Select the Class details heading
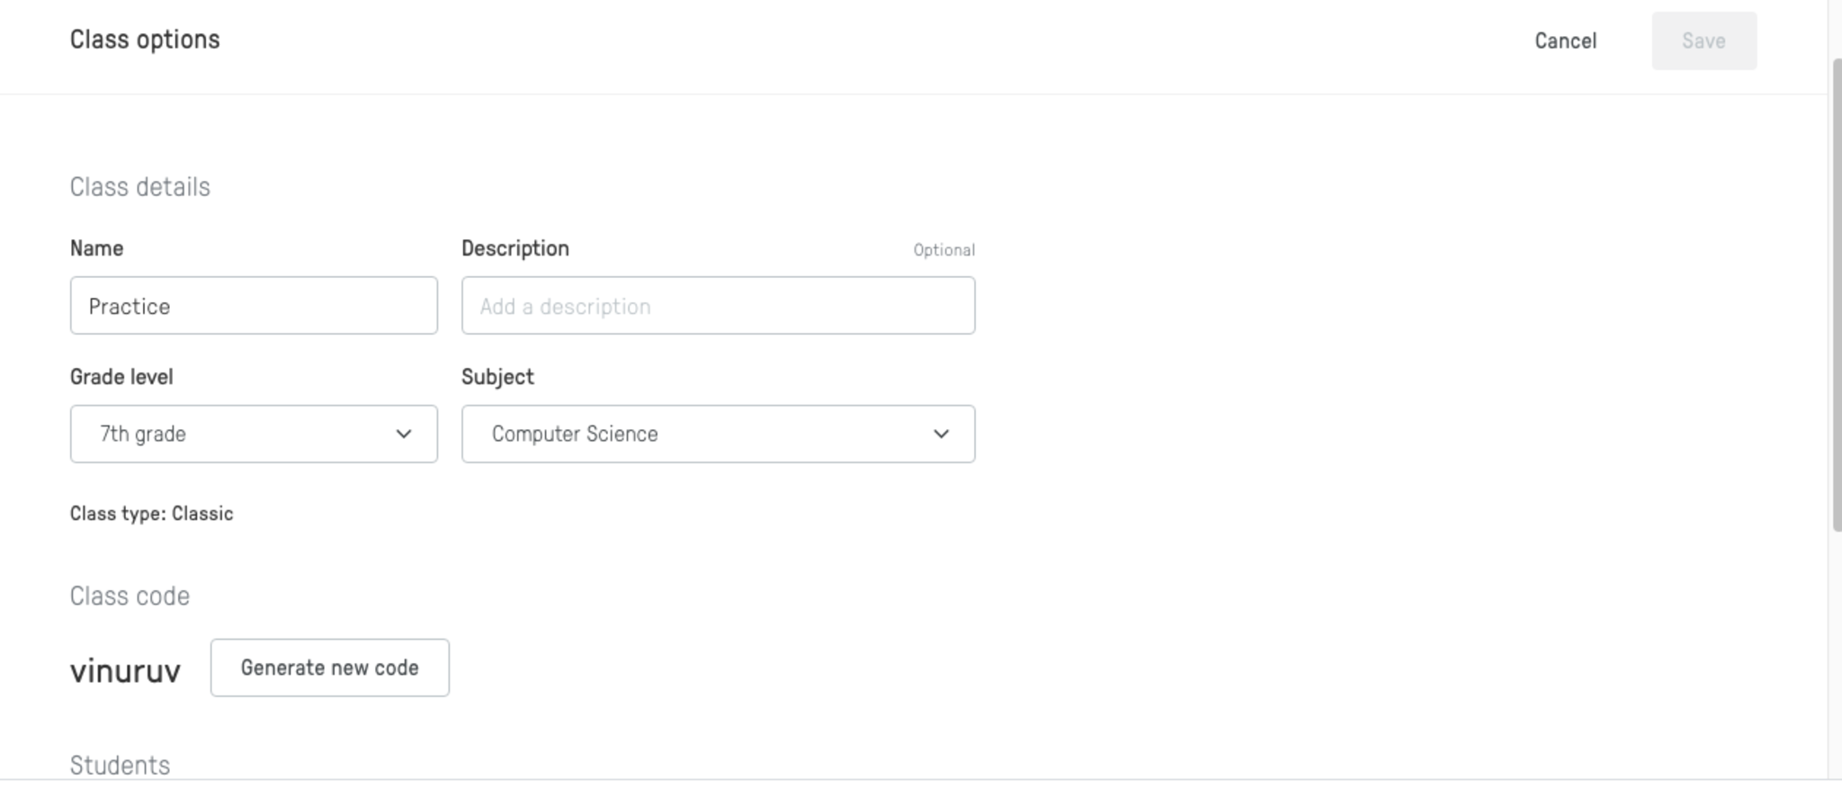The image size is (1842, 789). click(x=140, y=187)
